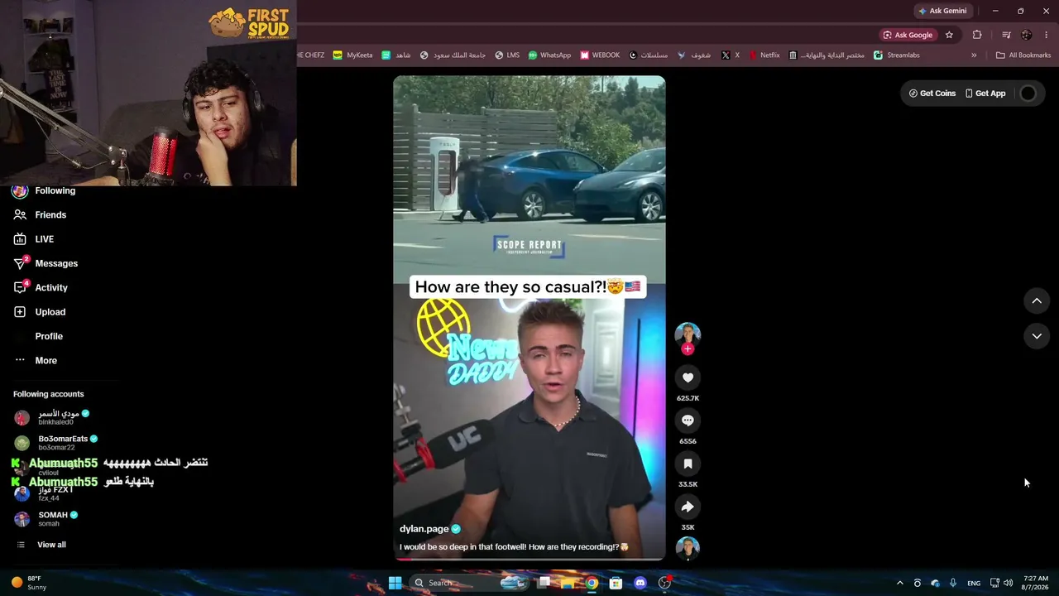Open dylan.page avatar above the like button
Viewport: 1059px width, 596px height.
click(688, 334)
